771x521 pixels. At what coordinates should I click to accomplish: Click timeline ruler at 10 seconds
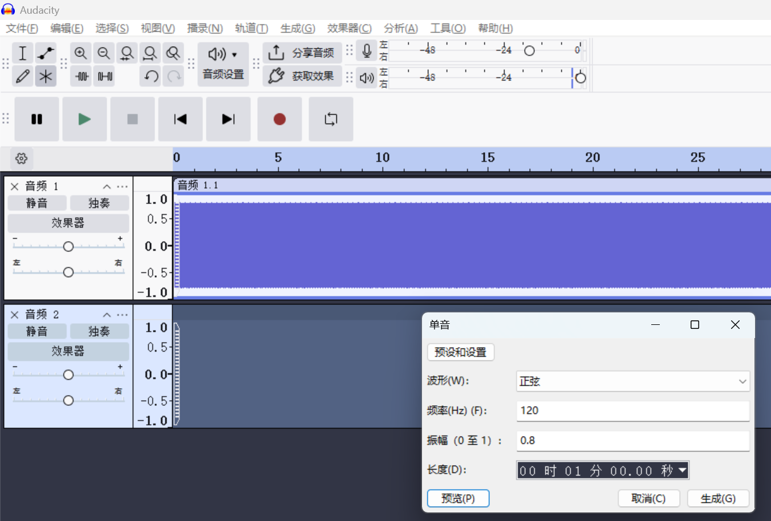(383, 159)
